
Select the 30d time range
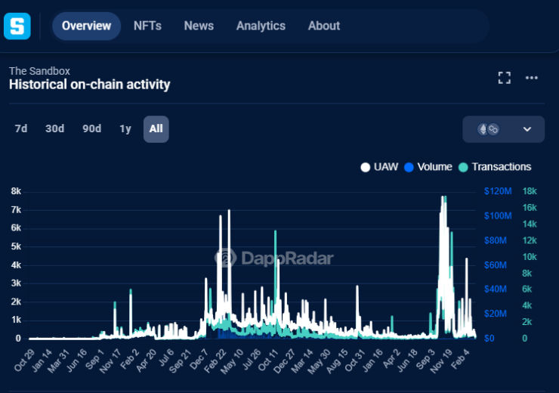54,128
